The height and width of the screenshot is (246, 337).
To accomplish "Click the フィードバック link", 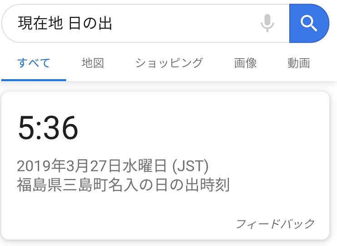I will 276,224.
